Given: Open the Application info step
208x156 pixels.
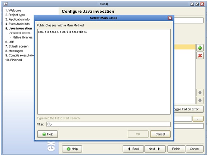Looking at the screenshot, I should point(18,19).
